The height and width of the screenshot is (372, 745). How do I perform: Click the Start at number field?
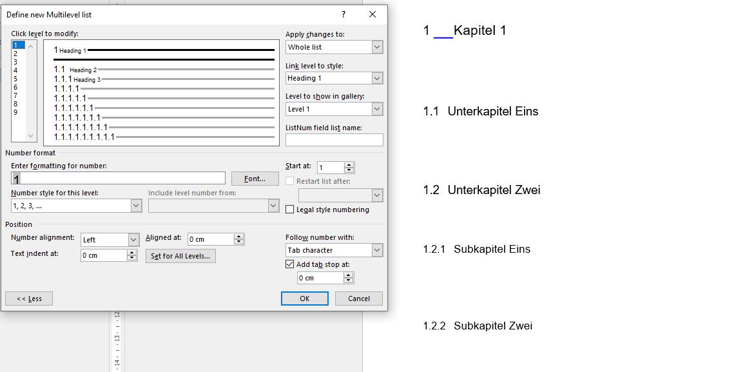point(331,168)
